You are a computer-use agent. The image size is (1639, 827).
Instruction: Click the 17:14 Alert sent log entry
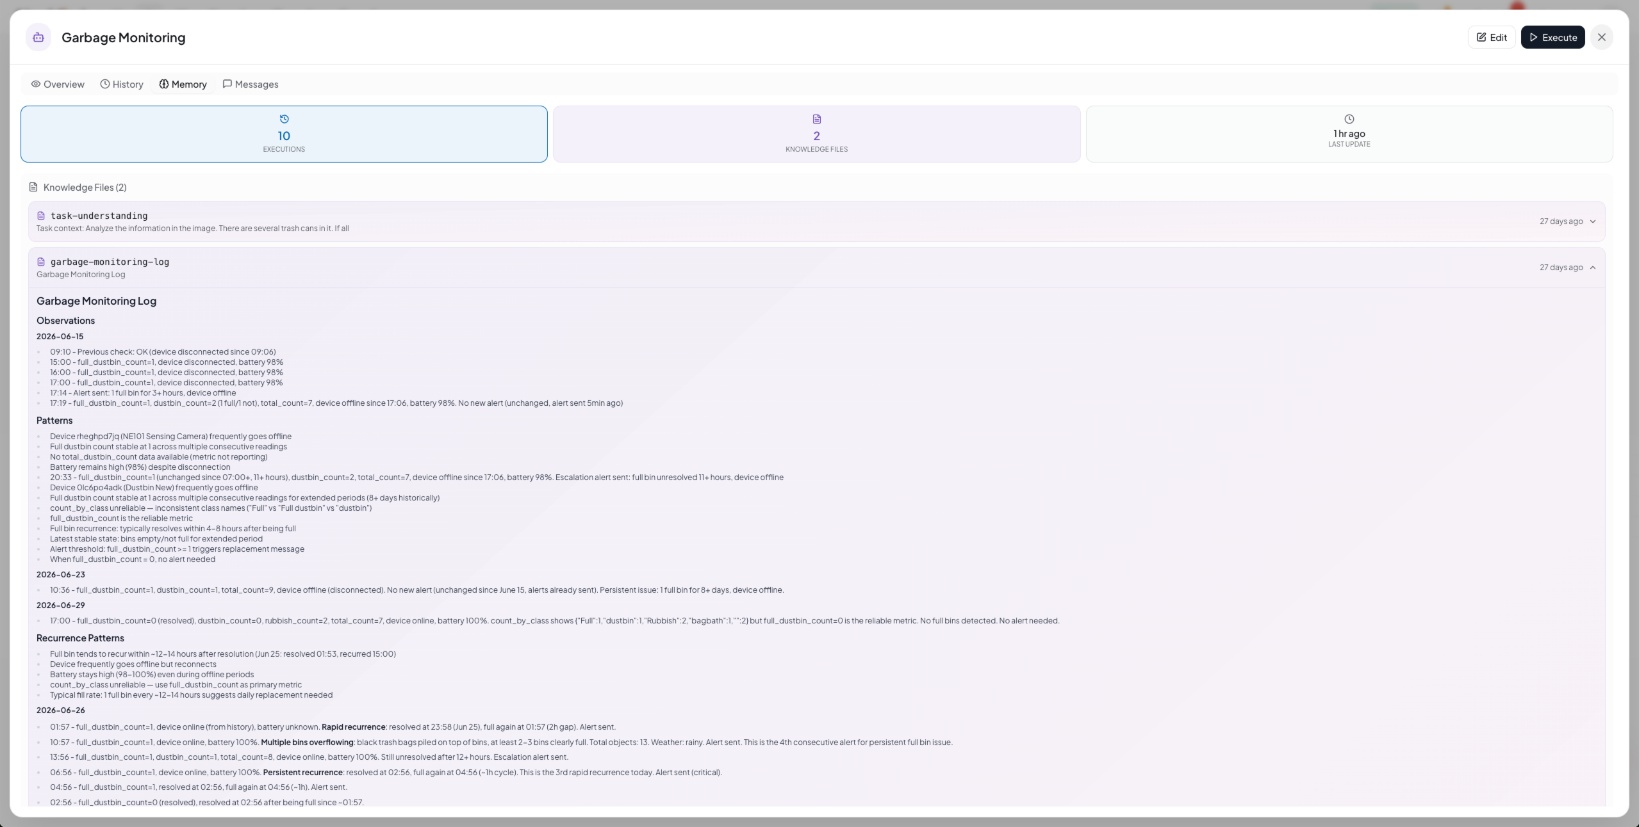143,393
